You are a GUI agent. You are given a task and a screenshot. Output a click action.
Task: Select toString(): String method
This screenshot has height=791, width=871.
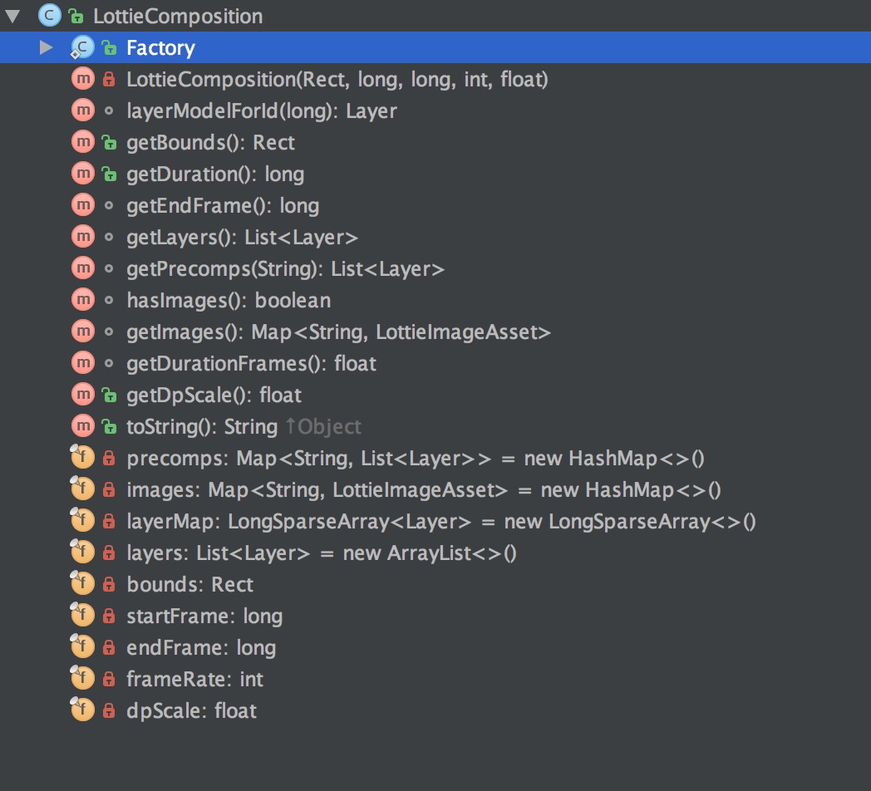(x=202, y=426)
